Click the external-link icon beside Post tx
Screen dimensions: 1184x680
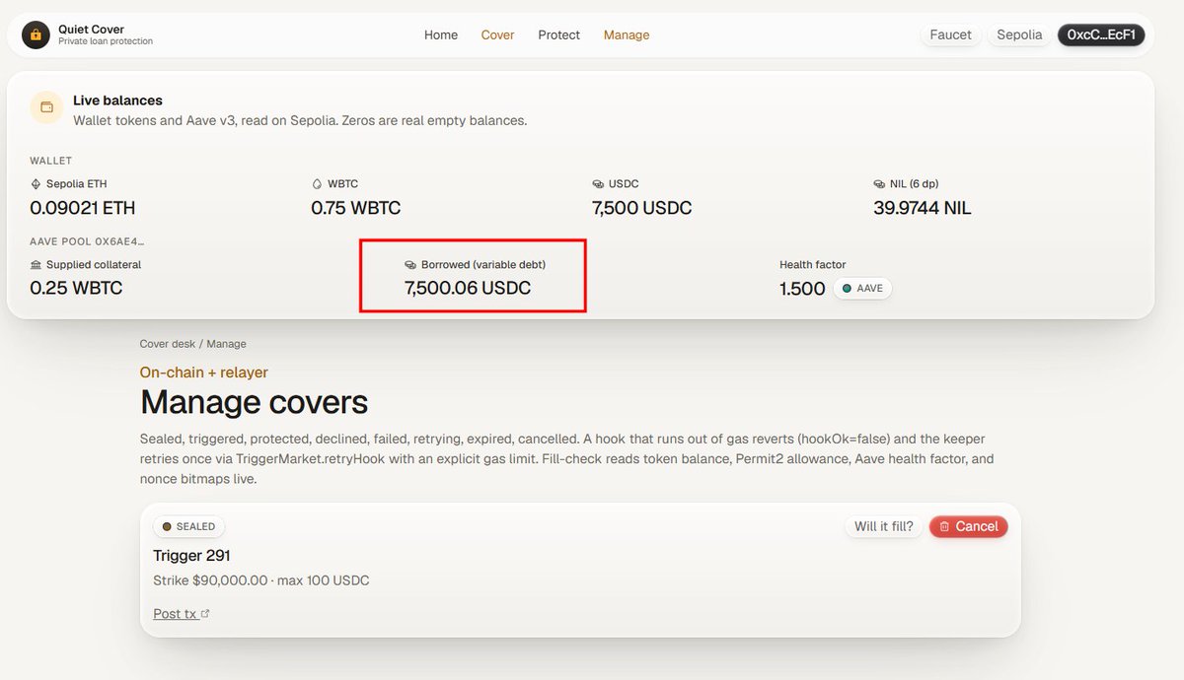205,614
